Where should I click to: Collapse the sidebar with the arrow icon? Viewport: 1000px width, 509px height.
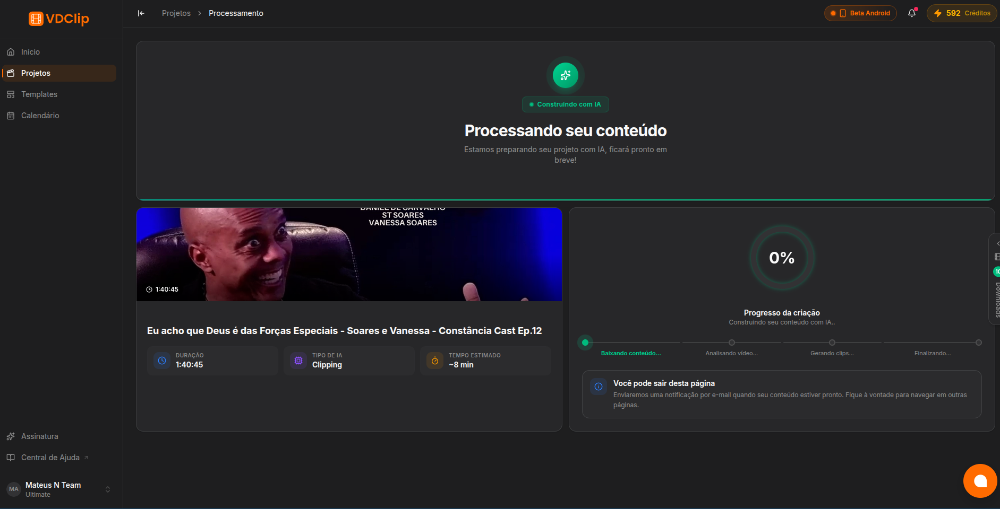click(x=141, y=13)
